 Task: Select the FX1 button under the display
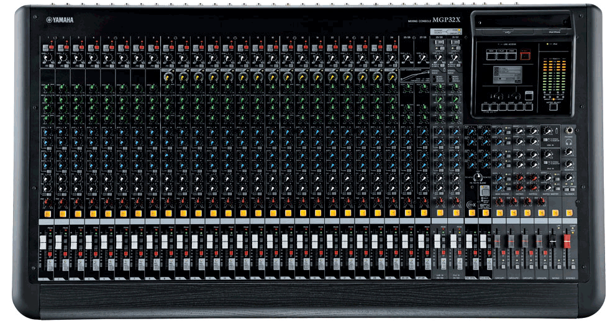point(486,107)
